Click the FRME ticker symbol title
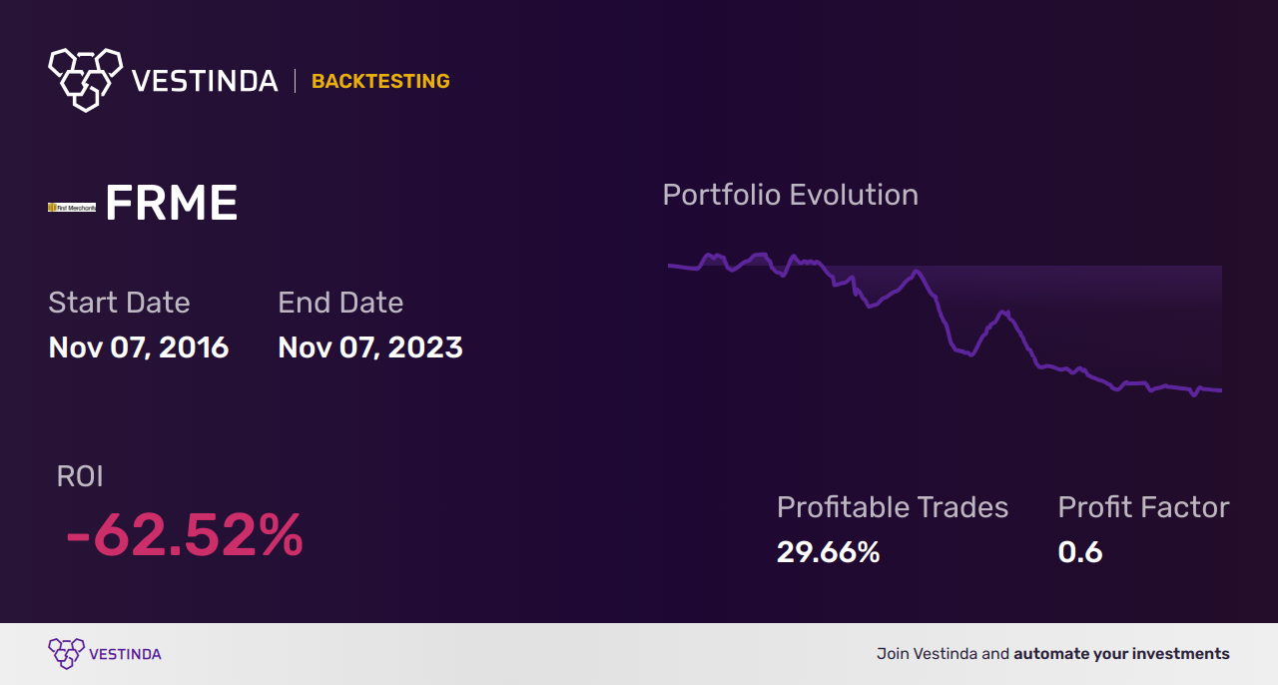 (171, 205)
